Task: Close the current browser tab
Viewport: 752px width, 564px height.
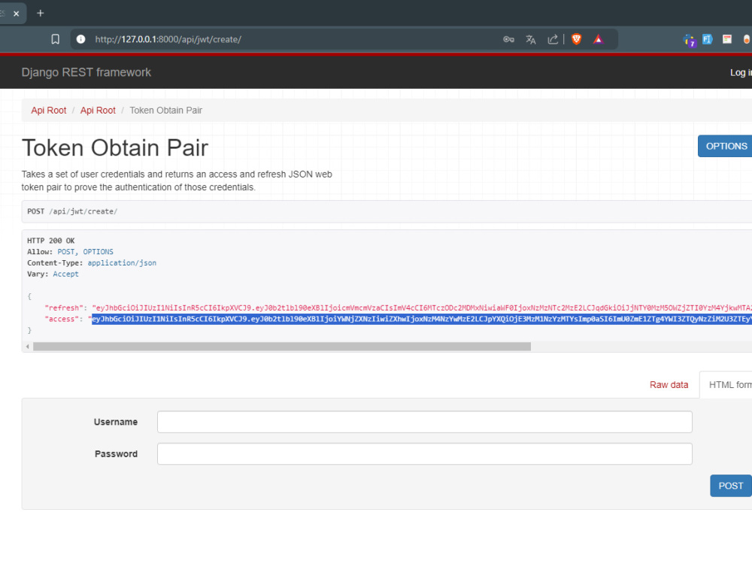Action: point(17,14)
